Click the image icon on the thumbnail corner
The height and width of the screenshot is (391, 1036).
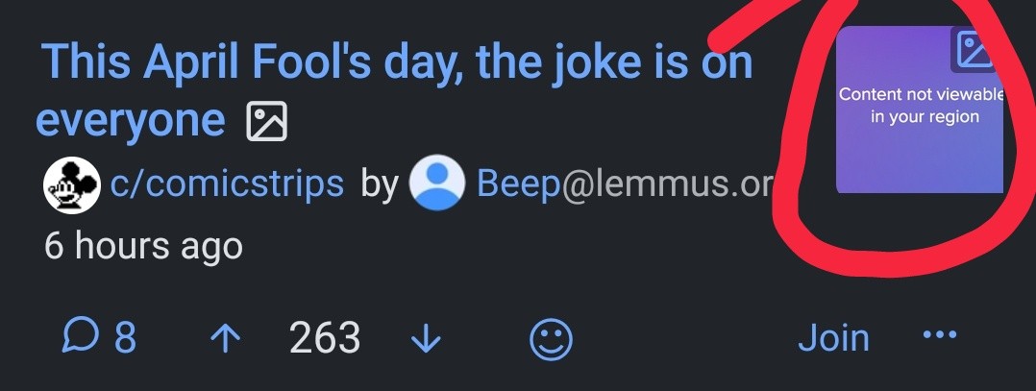[x=975, y=49]
